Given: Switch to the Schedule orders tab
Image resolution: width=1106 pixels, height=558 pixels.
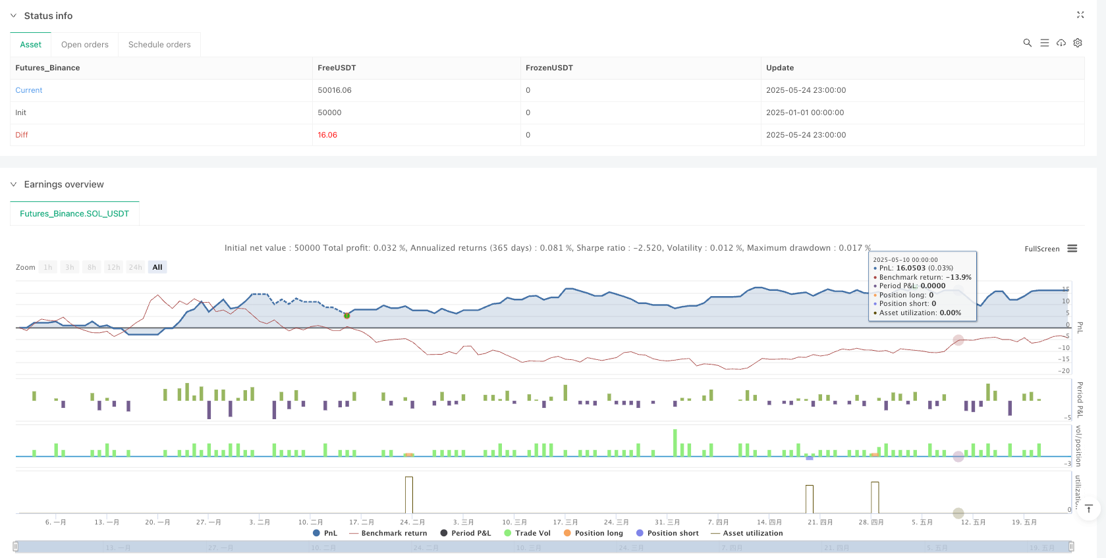Looking at the screenshot, I should click(x=159, y=45).
